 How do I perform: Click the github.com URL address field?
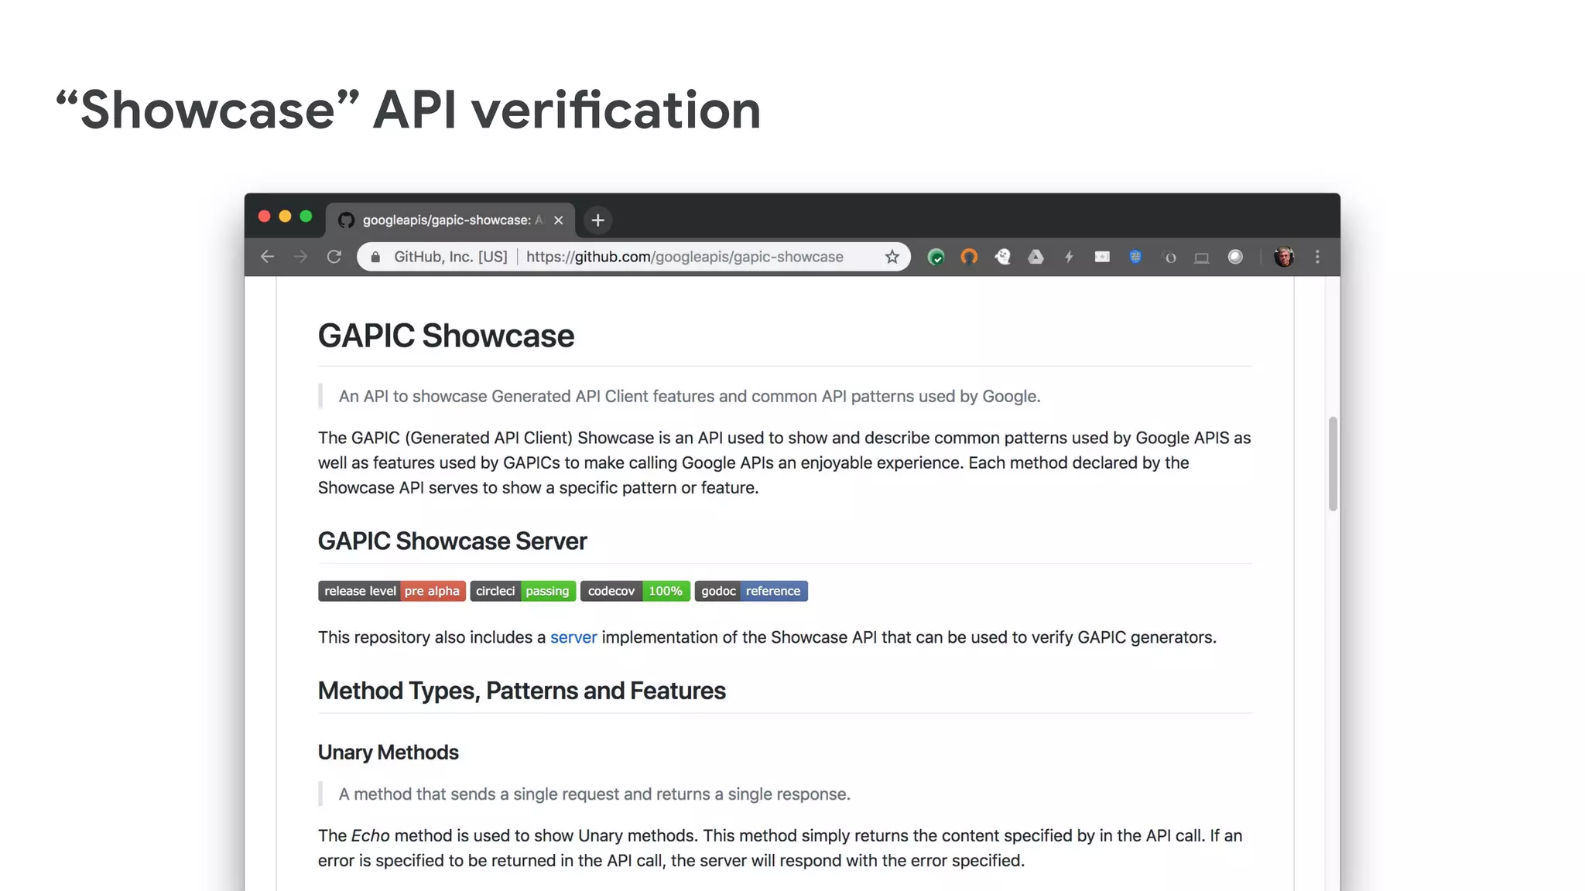pos(684,257)
